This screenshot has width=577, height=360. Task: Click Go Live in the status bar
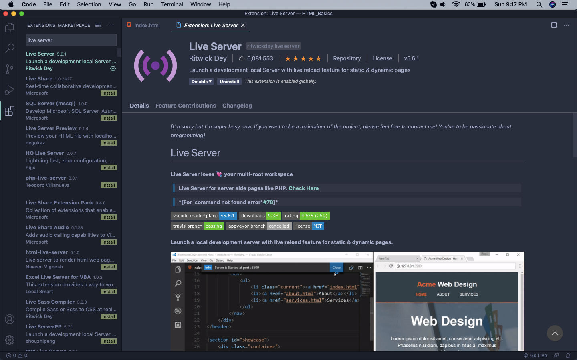tap(535, 356)
